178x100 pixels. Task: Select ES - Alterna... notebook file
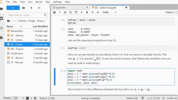coord(27,36)
